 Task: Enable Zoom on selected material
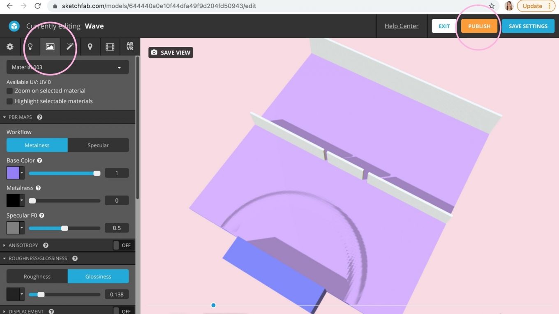pyautogui.click(x=9, y=91)
